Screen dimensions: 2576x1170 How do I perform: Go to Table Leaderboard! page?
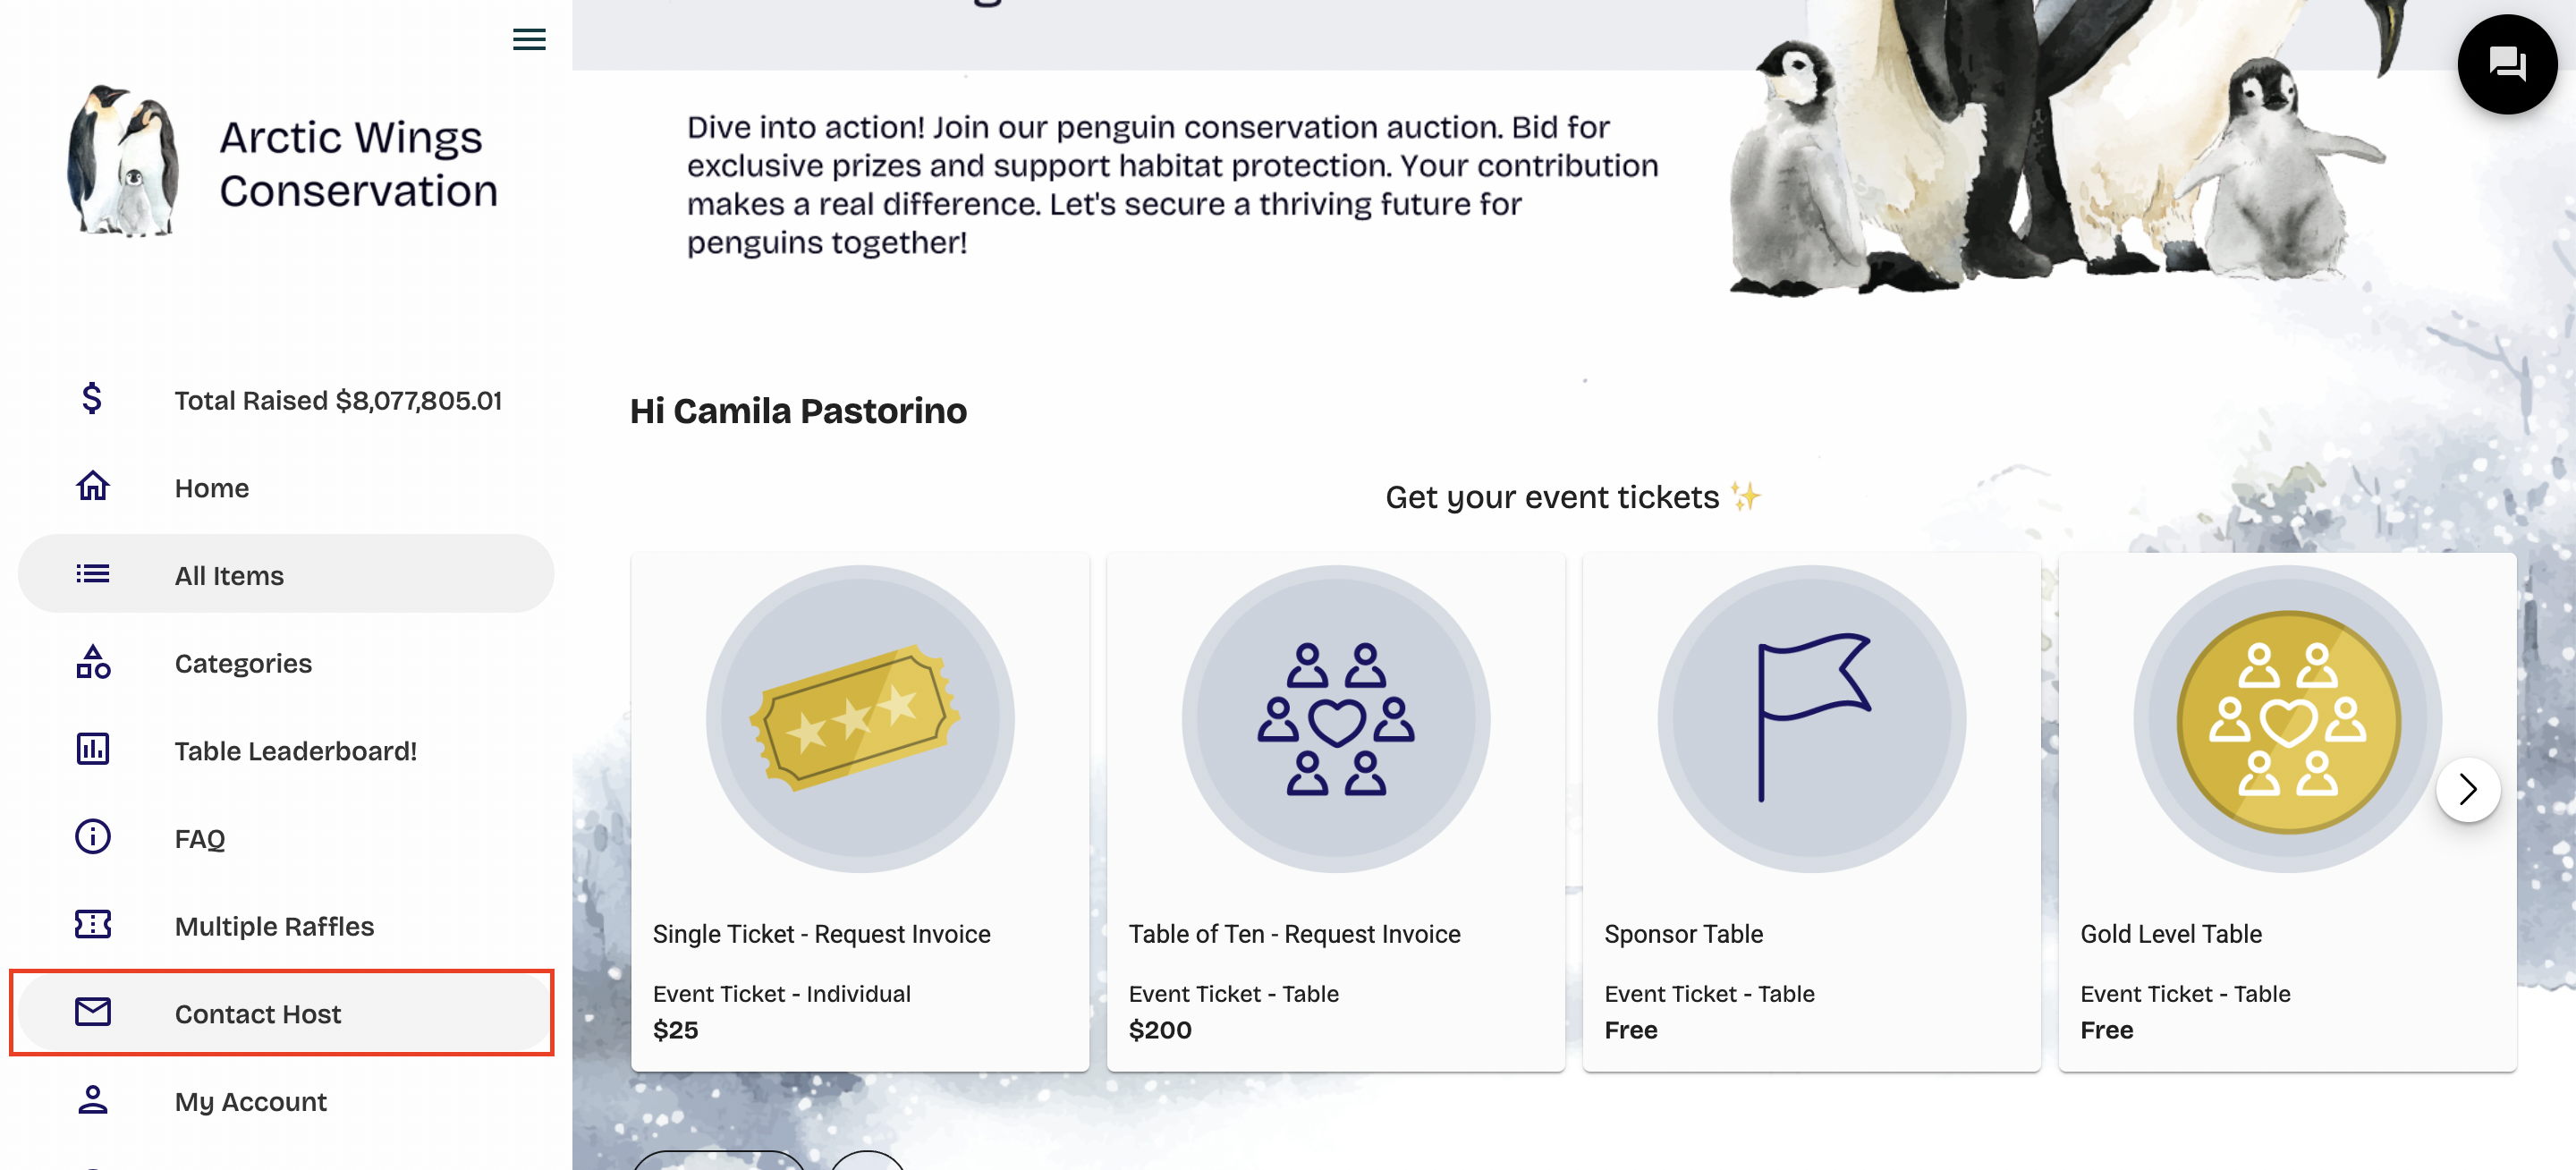click(x=295, y=751)
